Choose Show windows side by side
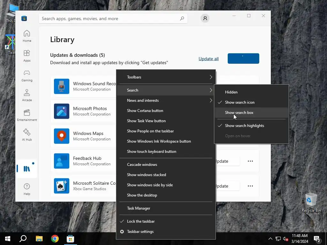 [166, 185]
